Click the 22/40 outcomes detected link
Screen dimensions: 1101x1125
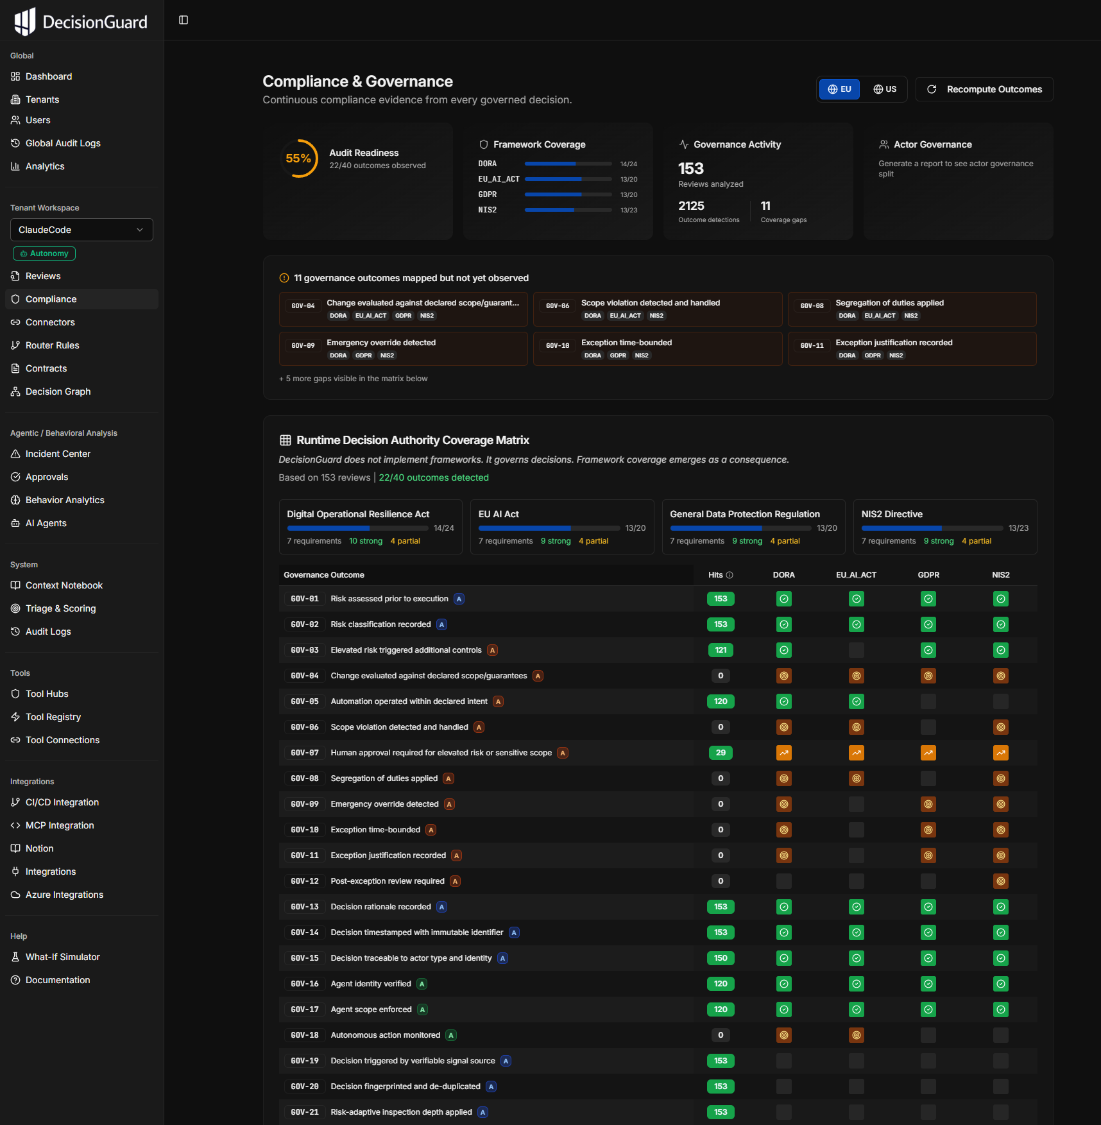pyautogui.click(x=434, y=477)
